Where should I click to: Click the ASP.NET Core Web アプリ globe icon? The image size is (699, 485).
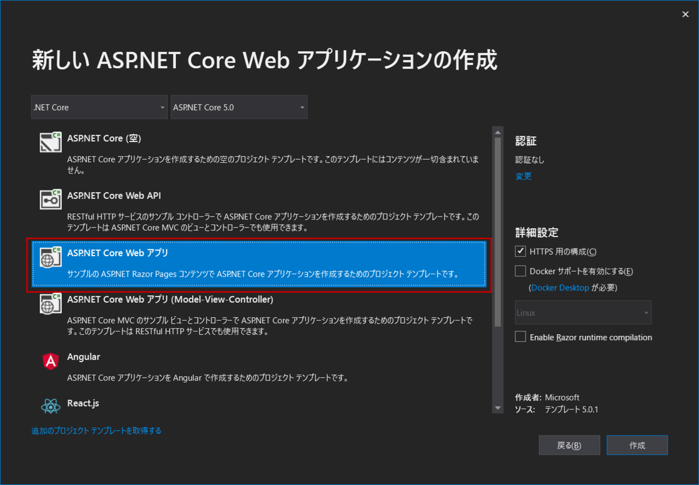click(x=51, y=257)
